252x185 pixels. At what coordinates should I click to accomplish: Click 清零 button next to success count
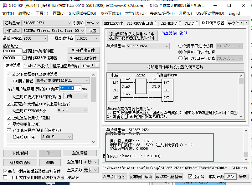click(243, 177)
